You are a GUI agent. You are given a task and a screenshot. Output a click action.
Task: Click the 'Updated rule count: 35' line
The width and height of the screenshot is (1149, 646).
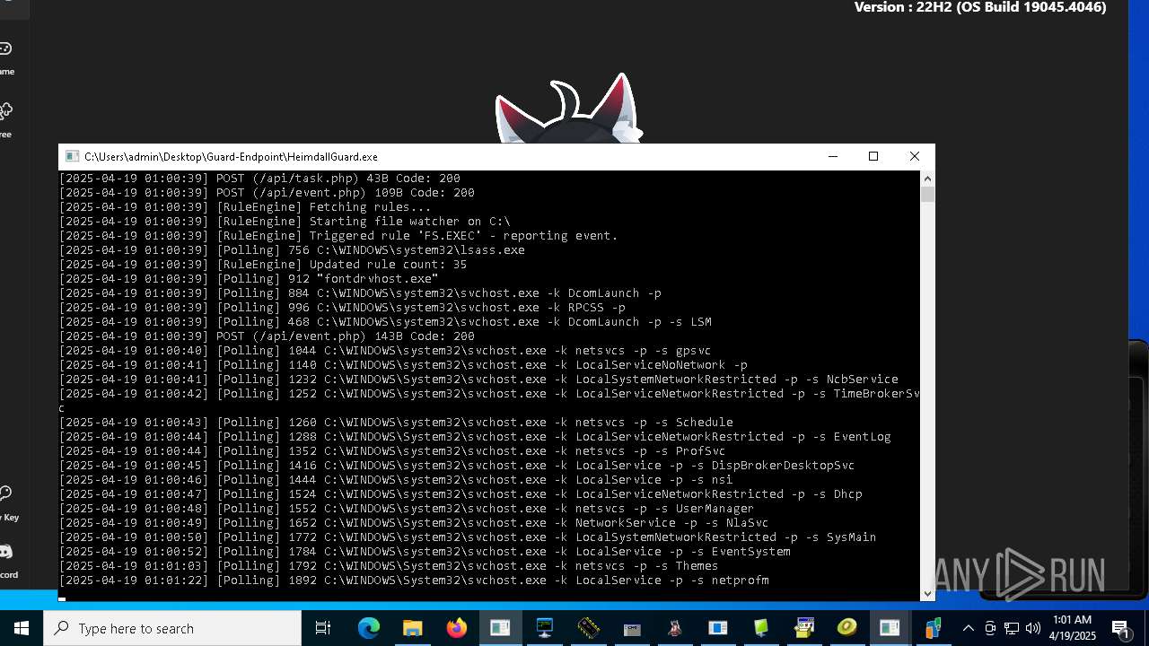pos(263,265)
